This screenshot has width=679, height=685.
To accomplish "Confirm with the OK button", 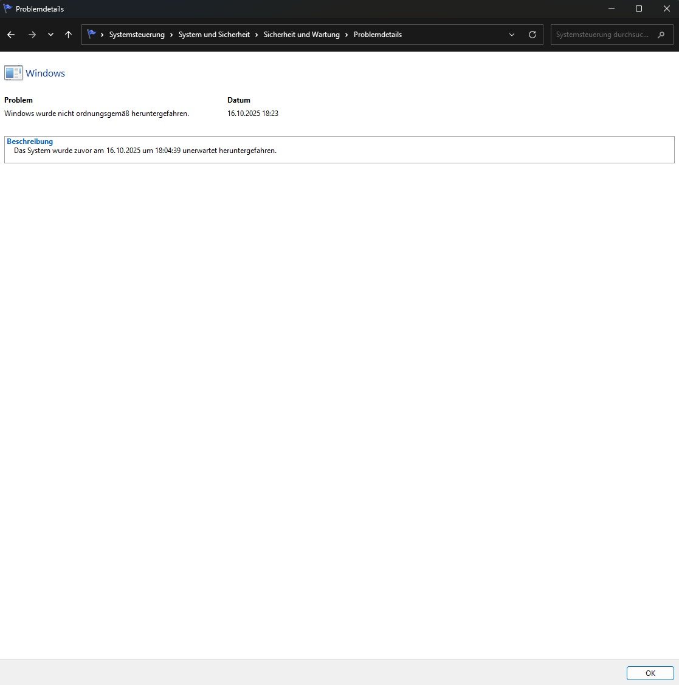I will (x=650, y=673).
